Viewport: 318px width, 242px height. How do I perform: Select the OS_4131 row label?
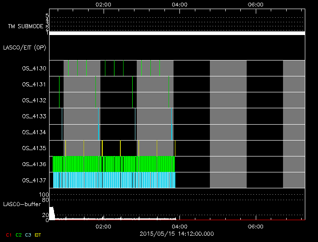point(34,85)
